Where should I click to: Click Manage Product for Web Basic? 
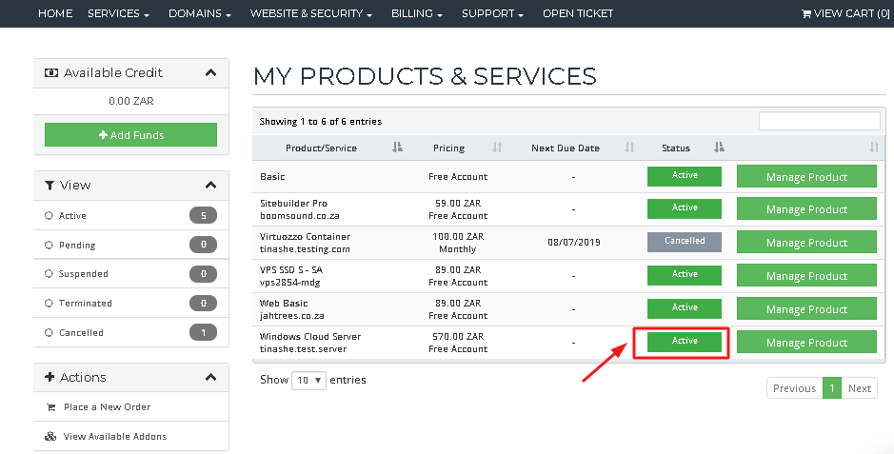[x=806, y=308]
